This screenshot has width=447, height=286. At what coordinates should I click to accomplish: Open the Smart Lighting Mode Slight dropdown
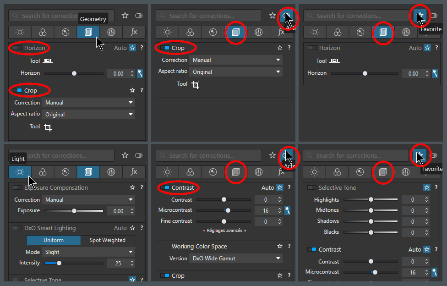click(x=88, y=252)
